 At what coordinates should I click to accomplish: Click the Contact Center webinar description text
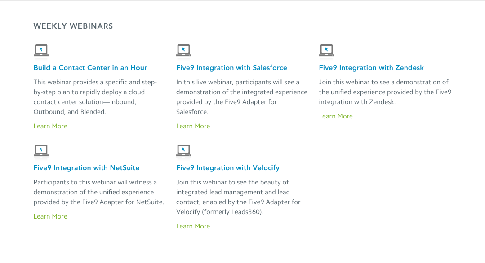tap(95, 97)
